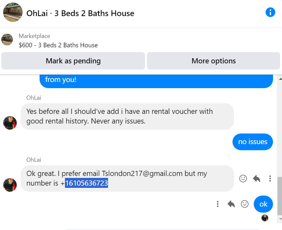
Task: Open More options for the listing
Action: [x=214, y=61]
